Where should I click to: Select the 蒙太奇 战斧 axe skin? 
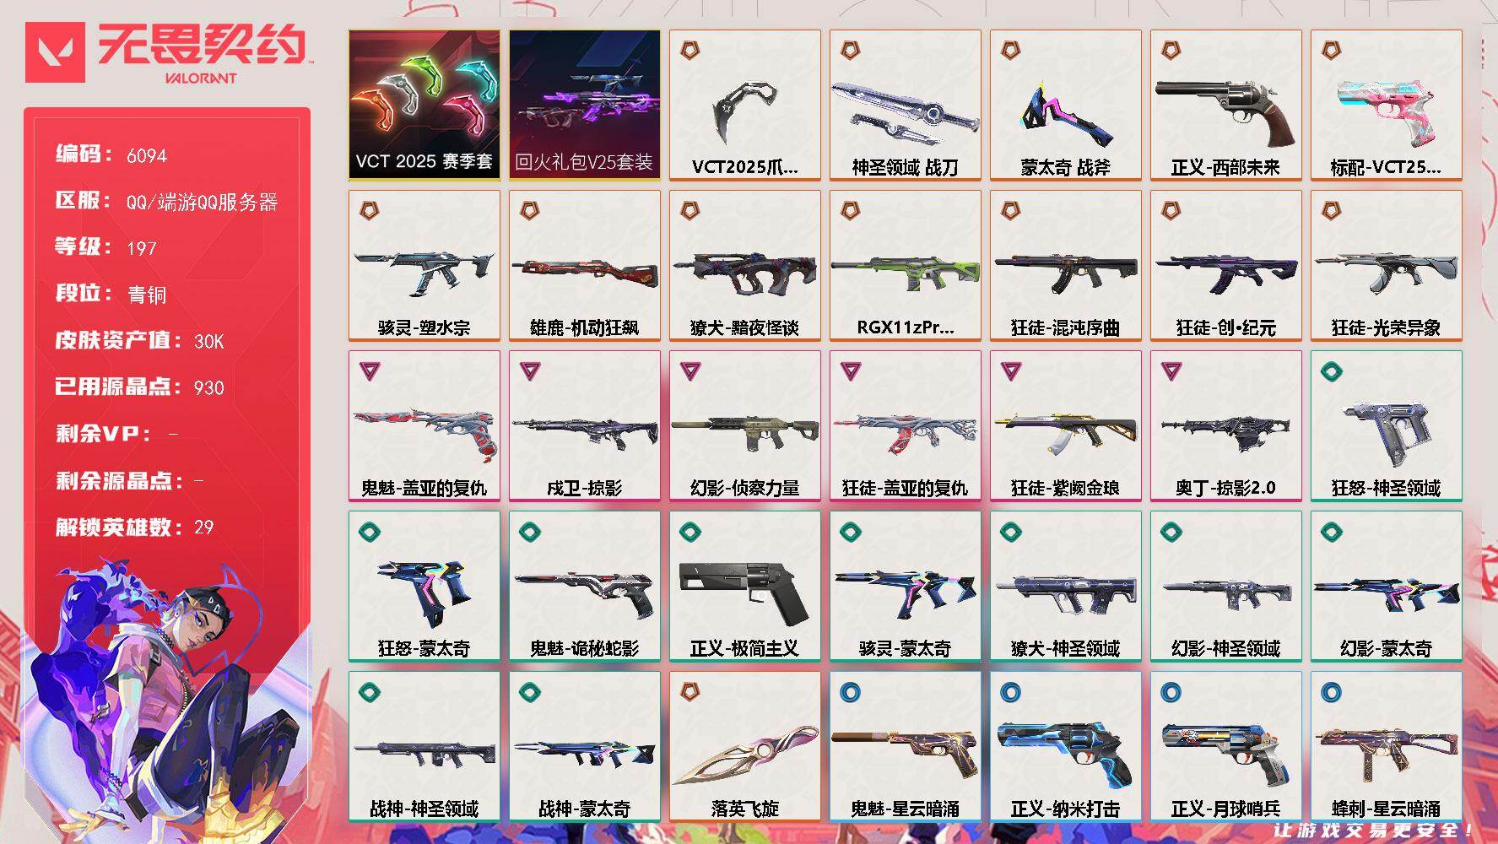pyautogui.click(x=1065, y=105)
